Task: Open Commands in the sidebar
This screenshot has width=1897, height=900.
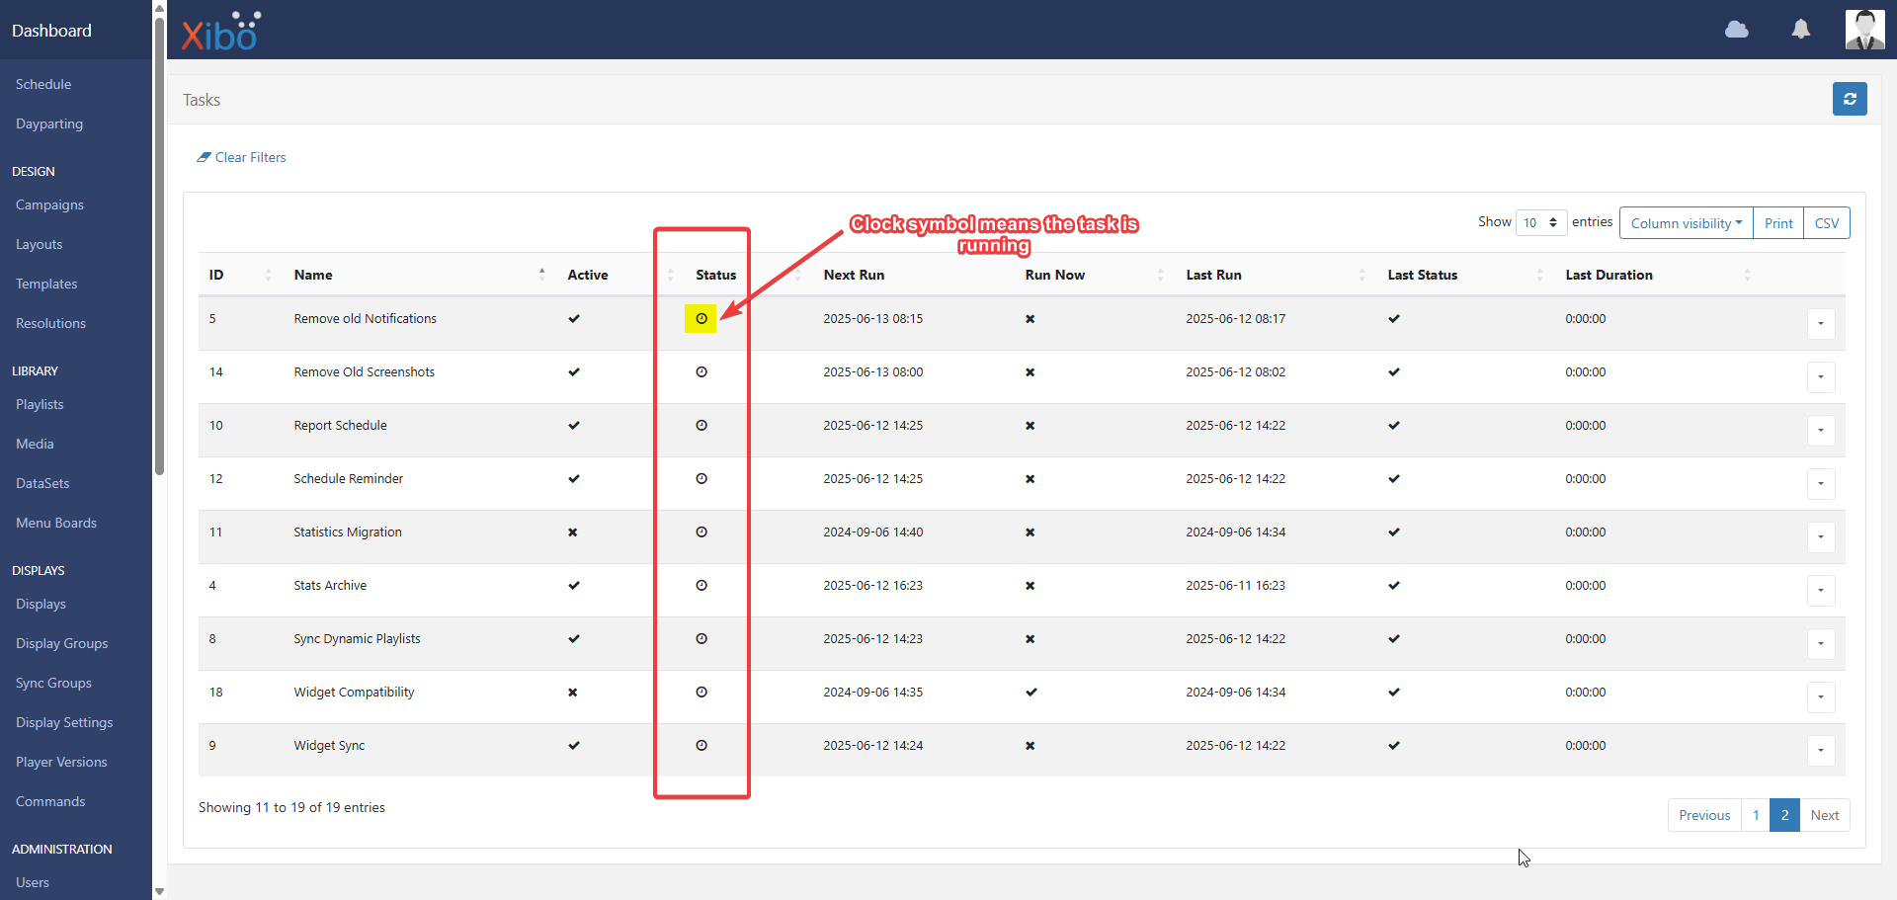Action: [x=50, y=801]
